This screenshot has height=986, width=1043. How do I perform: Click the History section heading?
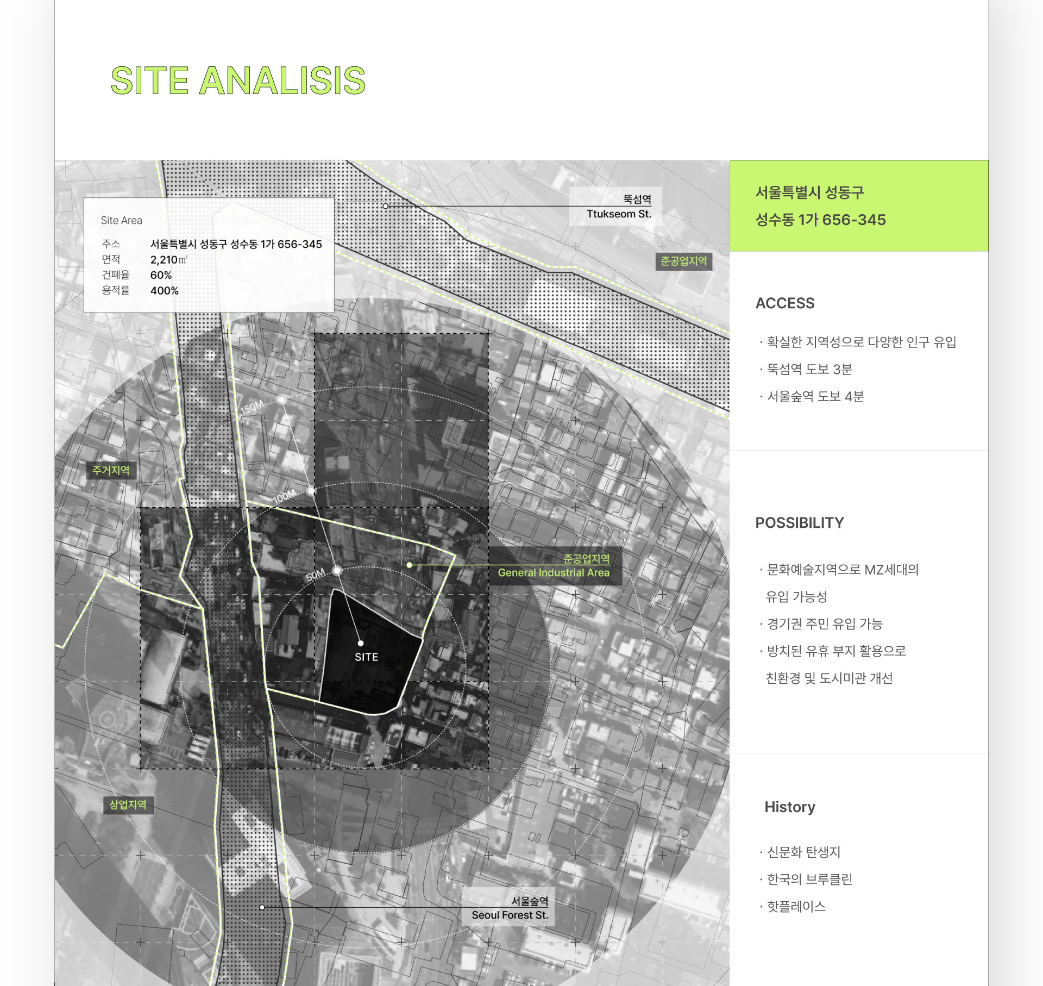pos(790,807)
